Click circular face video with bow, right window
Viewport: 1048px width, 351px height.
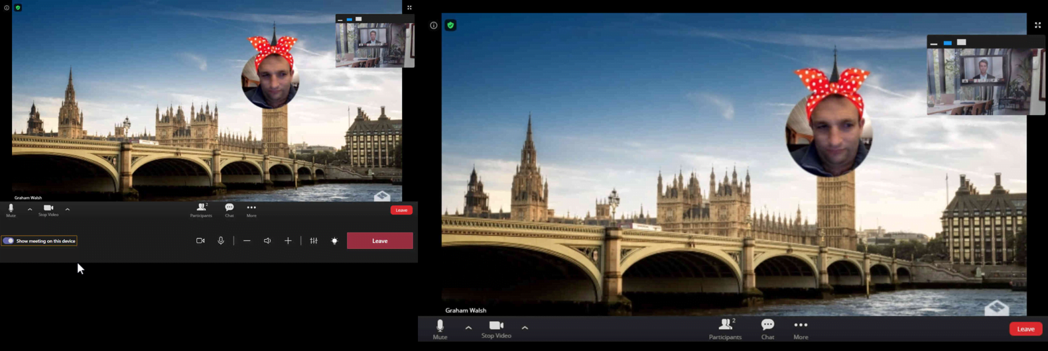829,132
